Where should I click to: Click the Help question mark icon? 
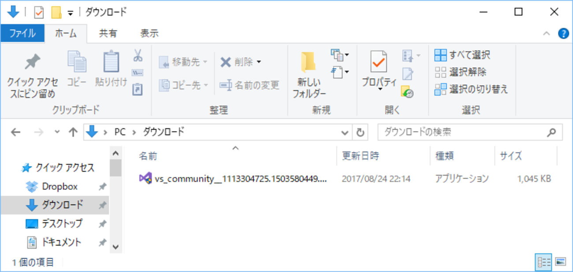[563, 33]
